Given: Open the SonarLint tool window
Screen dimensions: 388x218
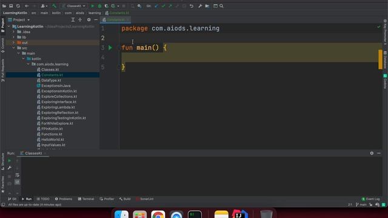Looking at the screenshot, I should tap(145, 199).
